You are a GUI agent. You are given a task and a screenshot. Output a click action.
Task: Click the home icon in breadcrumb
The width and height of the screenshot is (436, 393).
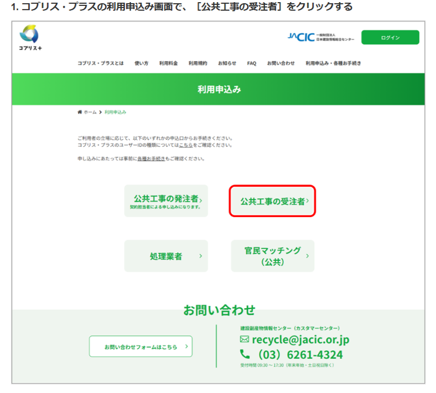80,112
